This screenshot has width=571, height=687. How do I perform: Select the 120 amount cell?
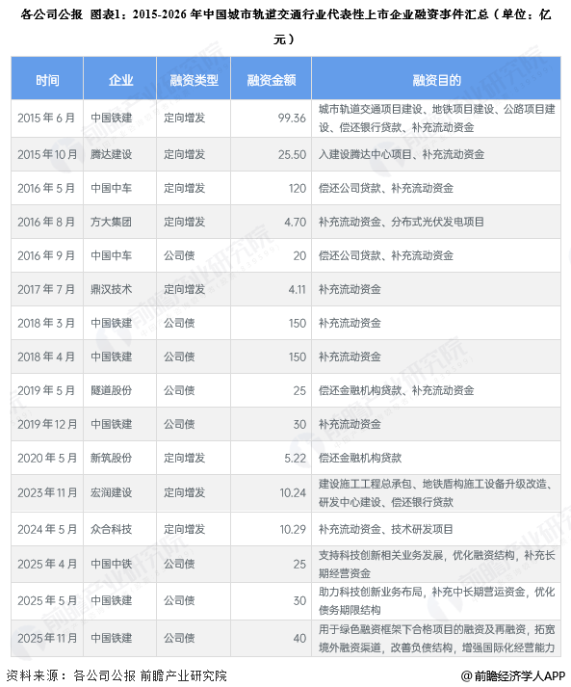click(x=271, y=188)
